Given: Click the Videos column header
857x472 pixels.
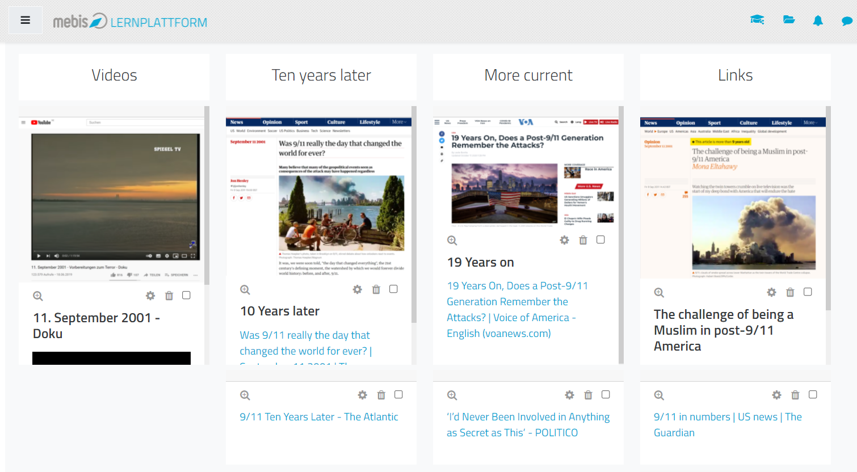Looking at the screenshot, I should pos(114,75).
